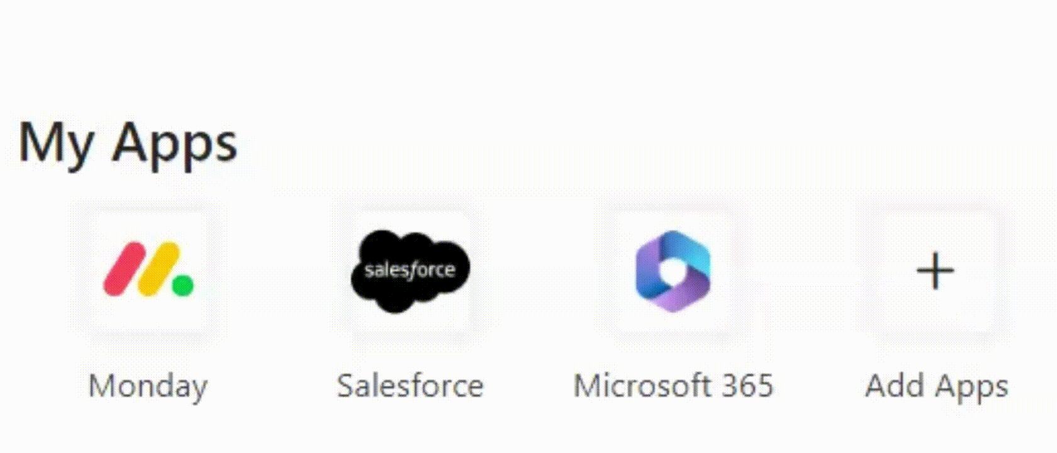This screenshot has height=453, width=1057.
Task: Activate the Add Apps tile
Action: pyautogui.click(x=935, y=271)
